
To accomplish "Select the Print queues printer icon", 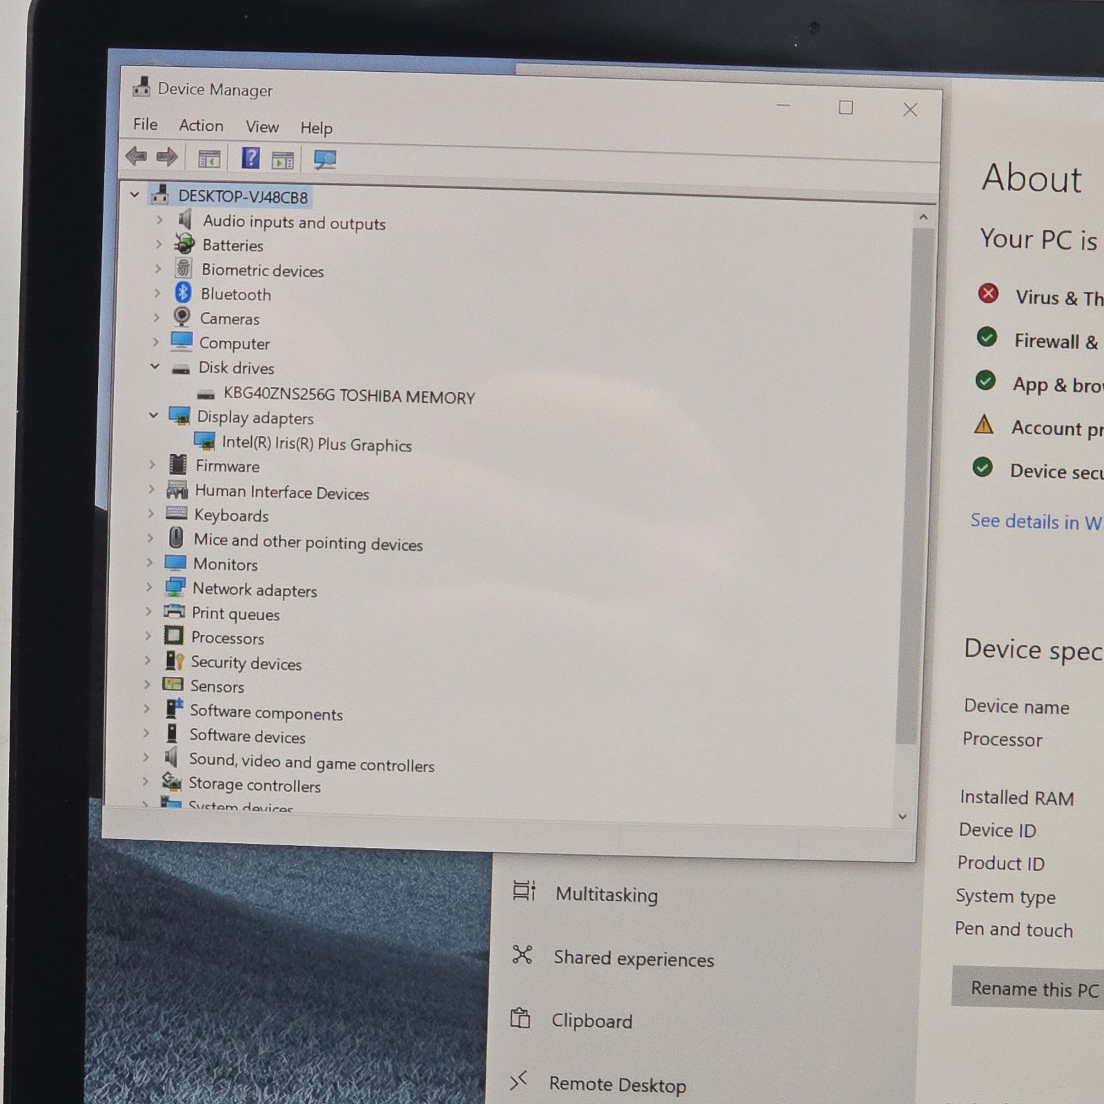I will (x=174, y=611).
